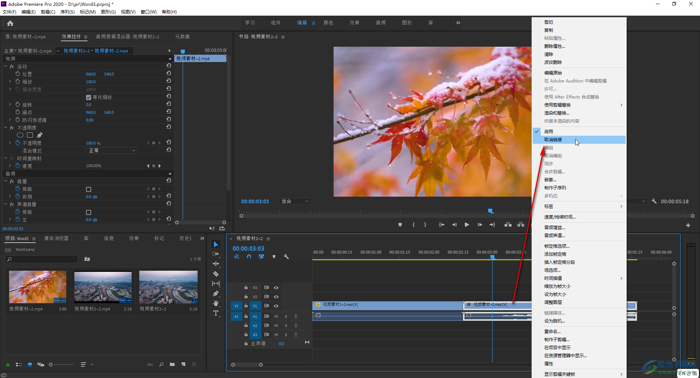Toggle V1 track output eye

click(x=276, y=306)
